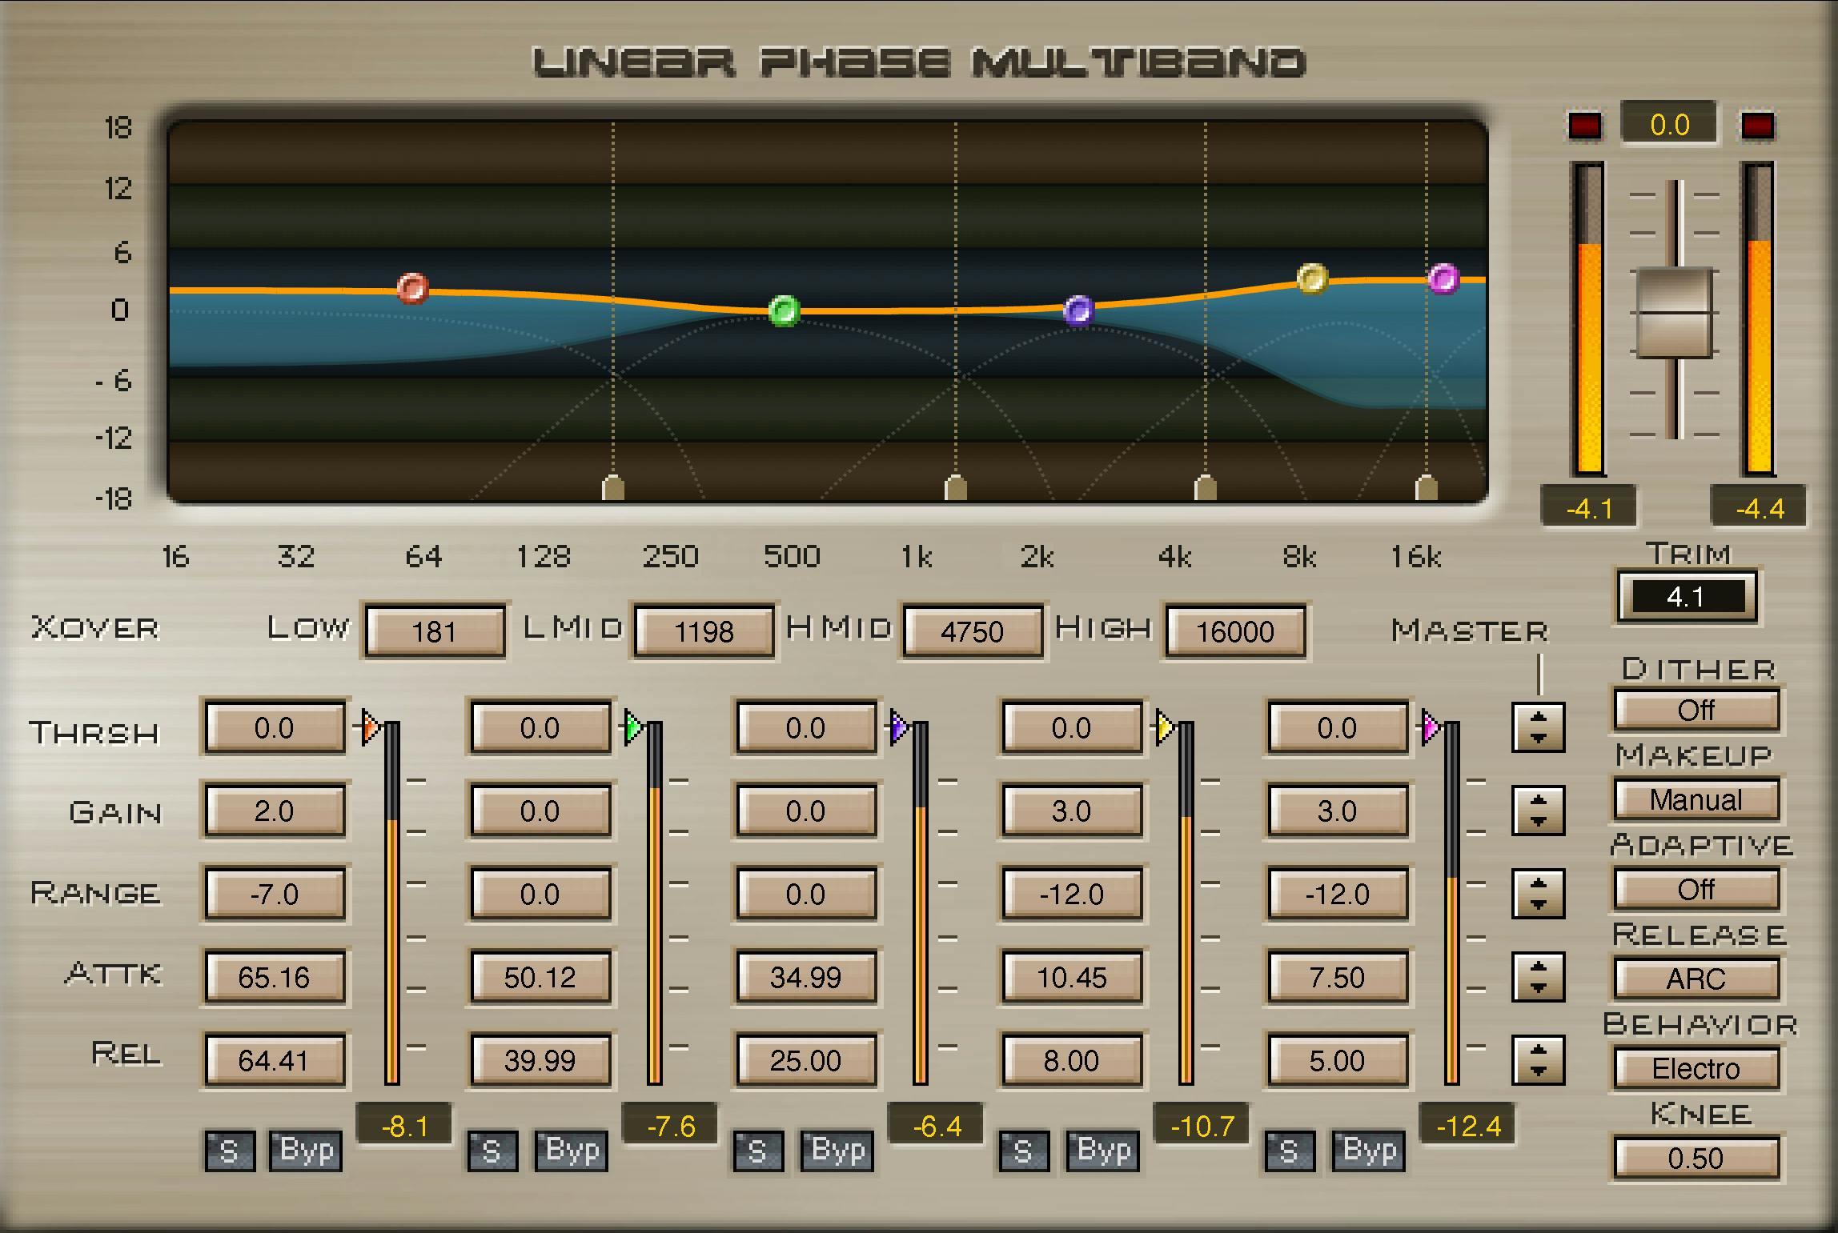Screen dimensions: 1838x1233
Task: Click the purple high-mid band node
Action: point(1080,308)
